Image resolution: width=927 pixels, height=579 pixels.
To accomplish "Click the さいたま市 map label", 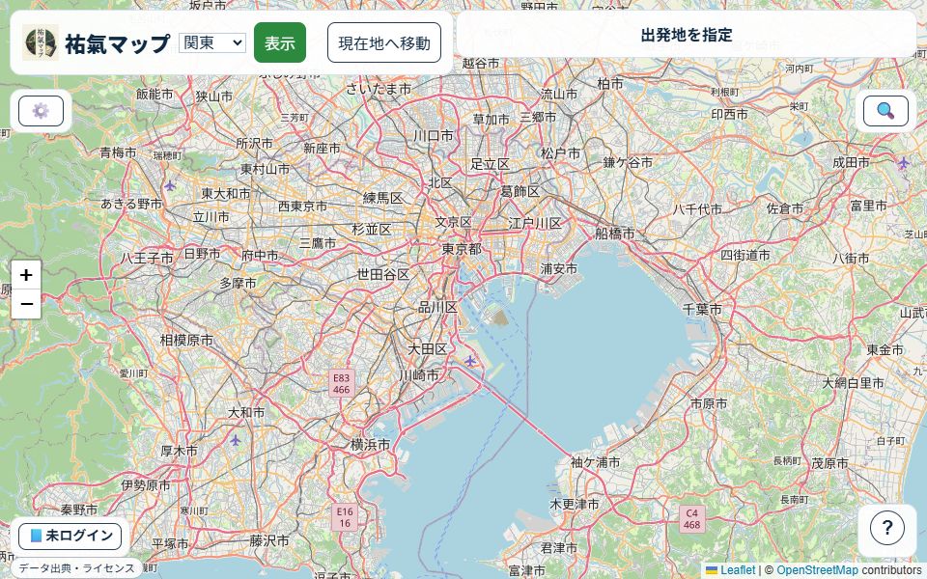I will (x=379, y=89).
